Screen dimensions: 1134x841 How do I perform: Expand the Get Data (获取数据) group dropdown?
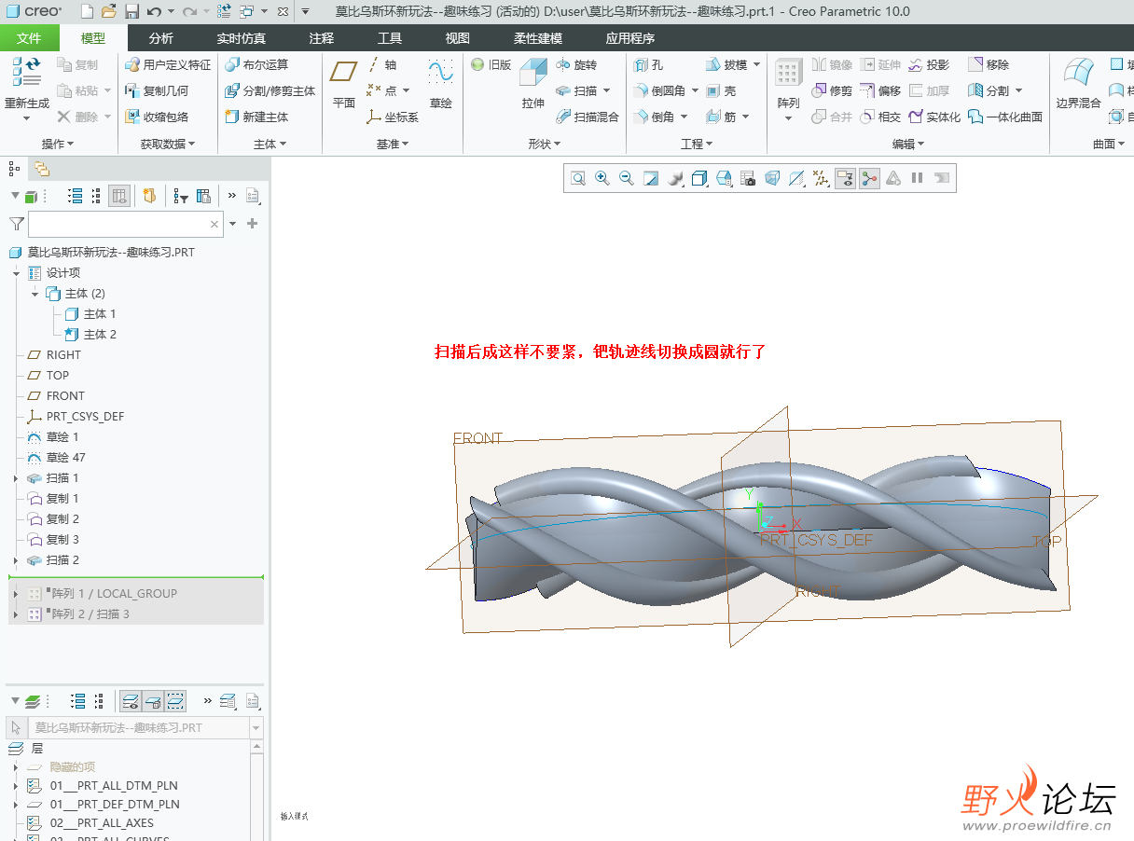coord(168,144)
